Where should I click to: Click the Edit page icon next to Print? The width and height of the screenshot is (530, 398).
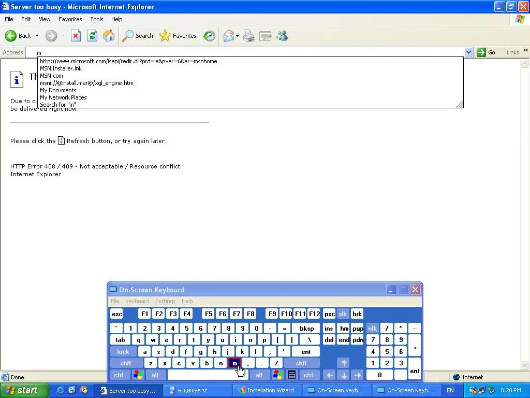(x=266, y=36)
